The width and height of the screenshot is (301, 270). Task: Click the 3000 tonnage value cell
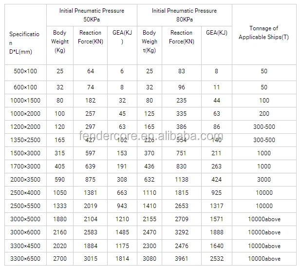(x=264, y=180)
